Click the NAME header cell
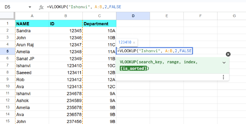This screenshot has width=246, height=124. pyautogui.click(x=32, y=24)
